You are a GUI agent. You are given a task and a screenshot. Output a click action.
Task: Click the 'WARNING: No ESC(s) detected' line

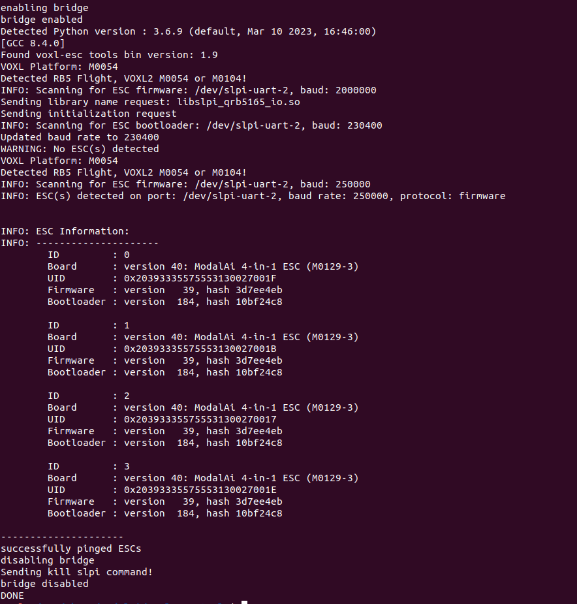80,149
